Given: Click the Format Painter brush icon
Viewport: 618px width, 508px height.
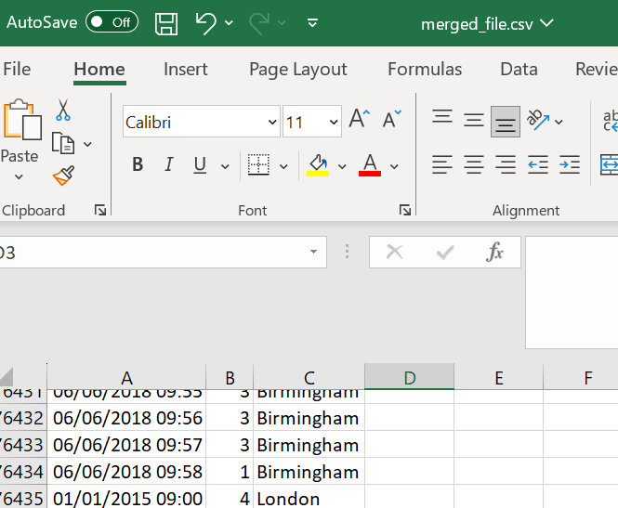Looking at the screenshot, I should point(63,176).
